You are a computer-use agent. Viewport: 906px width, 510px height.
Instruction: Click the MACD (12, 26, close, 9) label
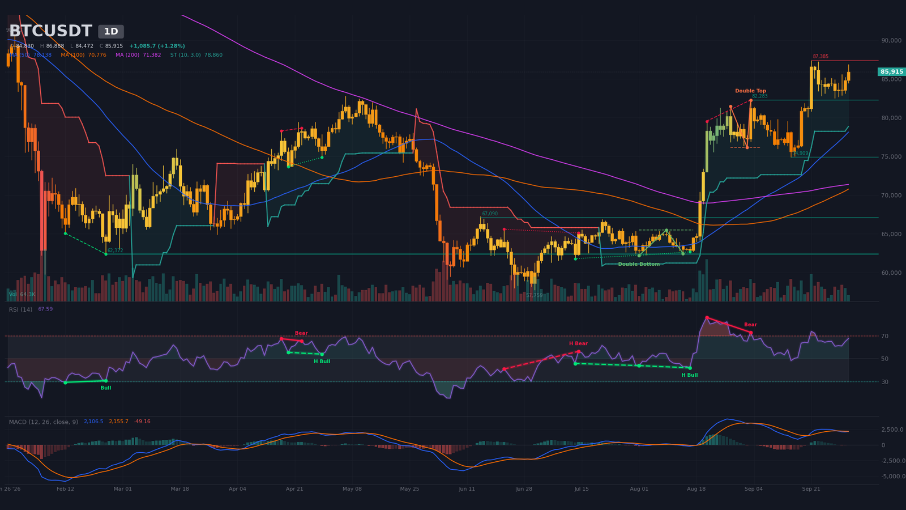pos(44,422)
